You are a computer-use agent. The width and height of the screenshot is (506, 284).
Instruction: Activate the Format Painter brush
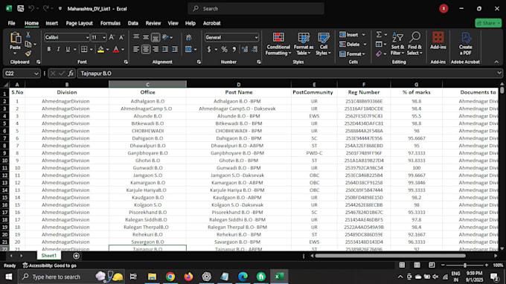click(28, 54)
